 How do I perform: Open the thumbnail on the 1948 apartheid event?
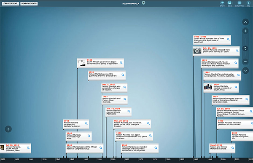81,63
